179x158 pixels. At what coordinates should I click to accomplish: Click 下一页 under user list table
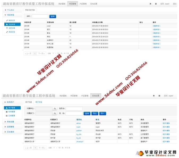42,148
